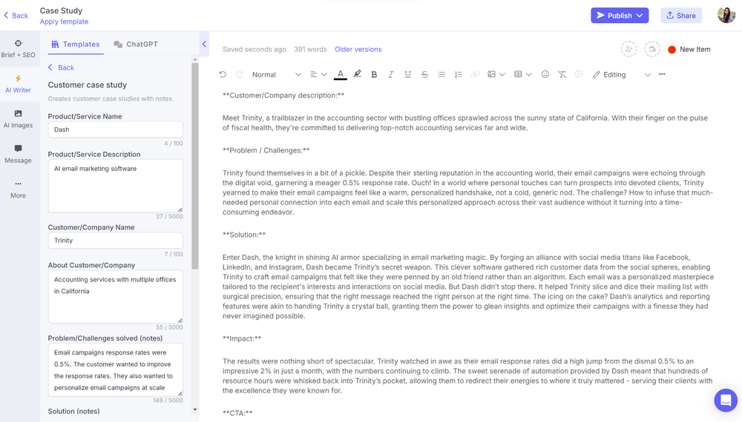
Task: Open the text alignment dropdown
Action: (318, 75)
